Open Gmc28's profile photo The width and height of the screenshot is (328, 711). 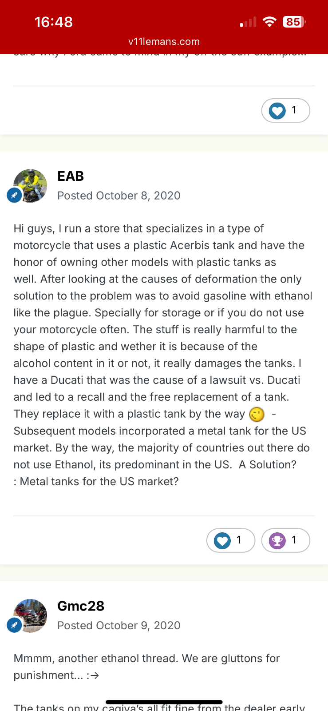point(31,615)
